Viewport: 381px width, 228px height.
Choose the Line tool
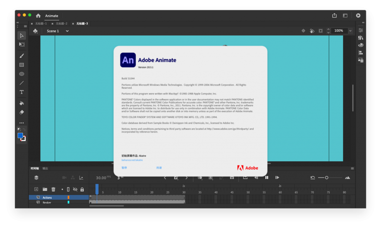point(22,83)
